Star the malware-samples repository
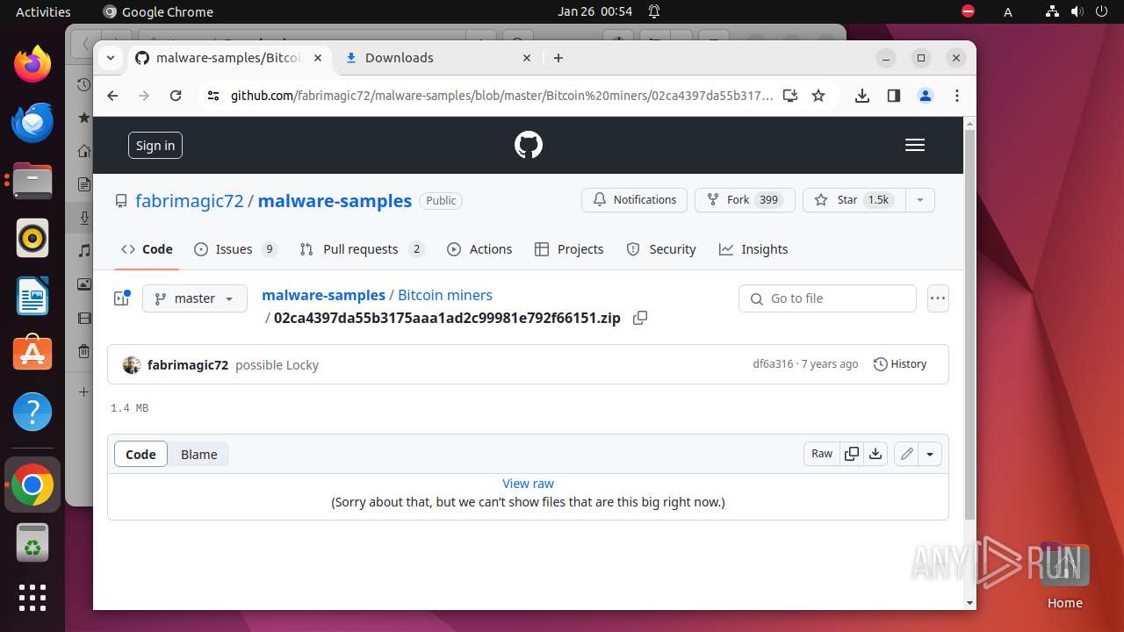This screenshot has width=1124, height=632. pos(854,200)
